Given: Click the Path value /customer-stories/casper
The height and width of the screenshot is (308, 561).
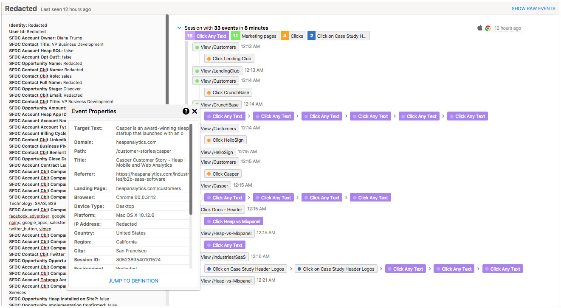Looking at the screenshot, I should click(144, 151).
